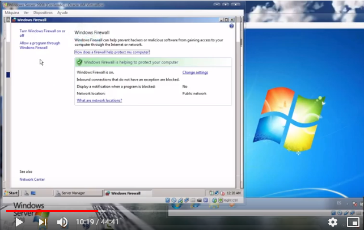The image size is (364, 230).
Task: Click the 12:20 AM clock in Server taskbar
Action: pos(234,193)
